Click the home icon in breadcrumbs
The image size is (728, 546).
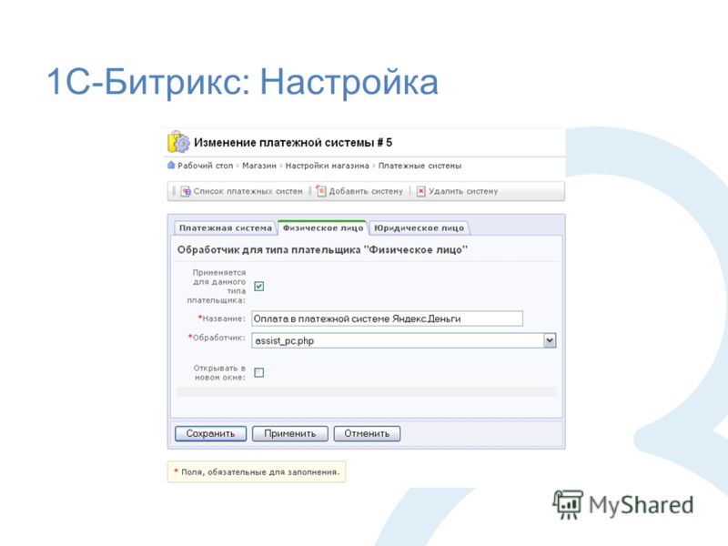tap(171, 166)
